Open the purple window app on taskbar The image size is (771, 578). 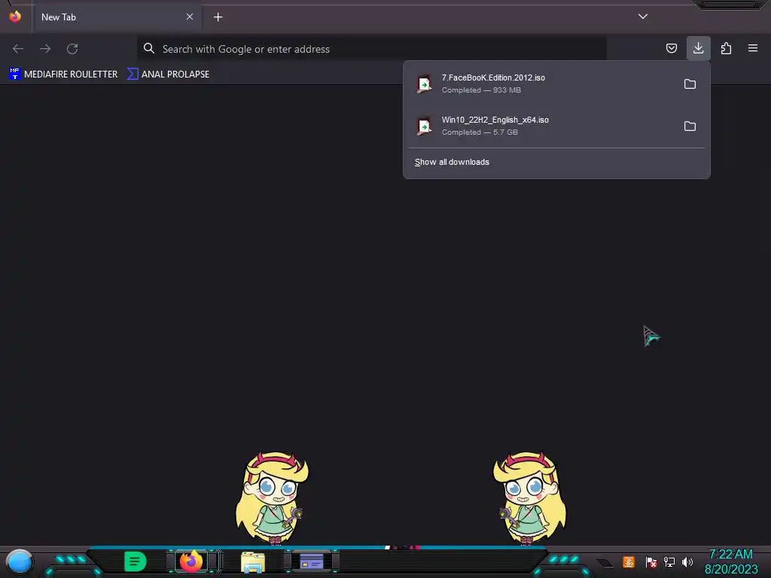pos(312,561)
